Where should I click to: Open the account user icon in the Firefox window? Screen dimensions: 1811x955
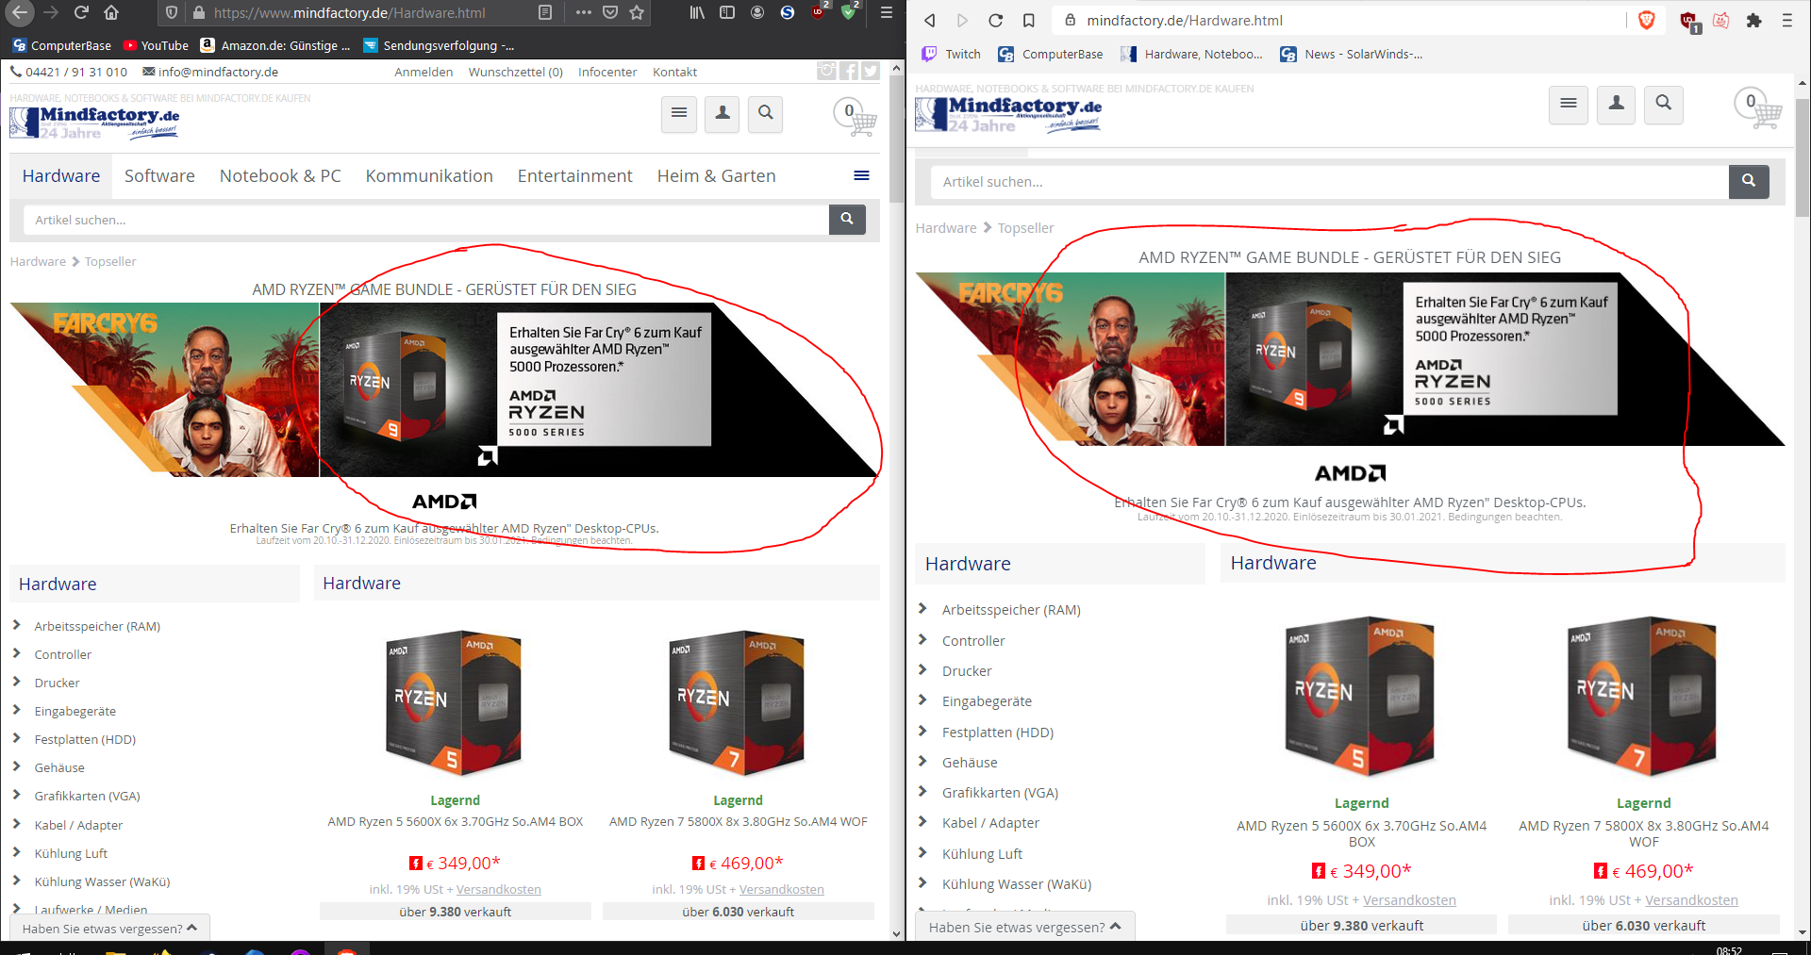coord(723,114)
